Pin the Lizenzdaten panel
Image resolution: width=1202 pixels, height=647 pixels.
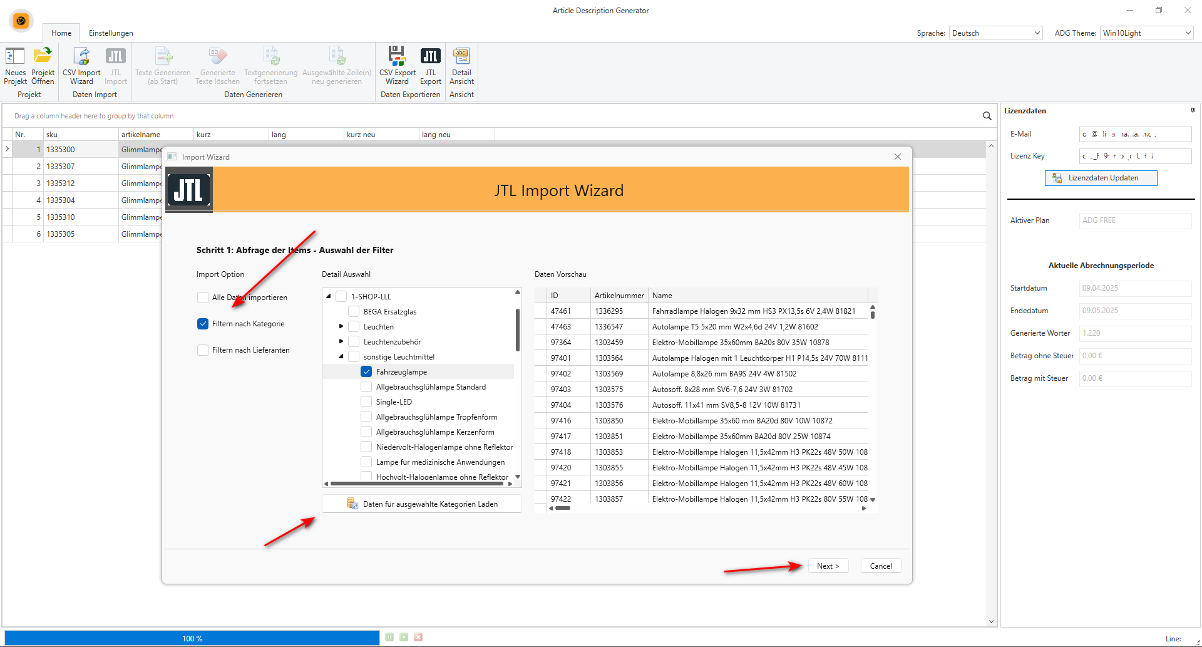1193,110
